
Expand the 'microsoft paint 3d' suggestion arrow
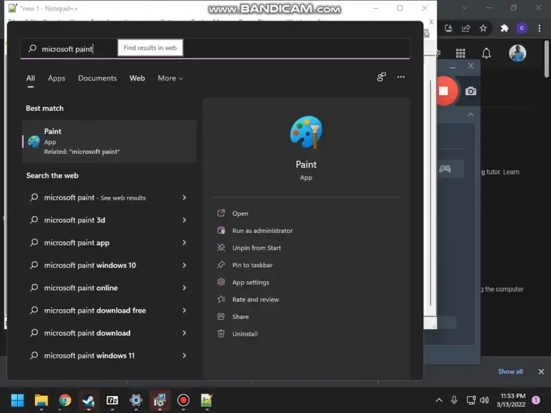click(x=184, y=220)
